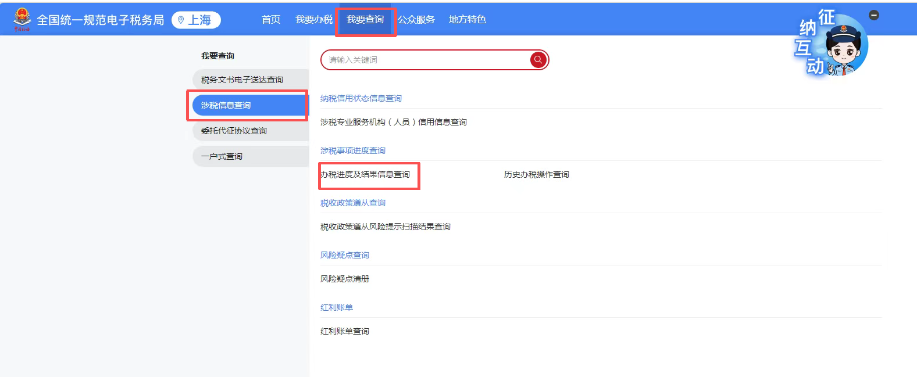This screenshot has width=917, height=377.
Task: Select the 我要查询 navigation tab
Action: [365, 20]
